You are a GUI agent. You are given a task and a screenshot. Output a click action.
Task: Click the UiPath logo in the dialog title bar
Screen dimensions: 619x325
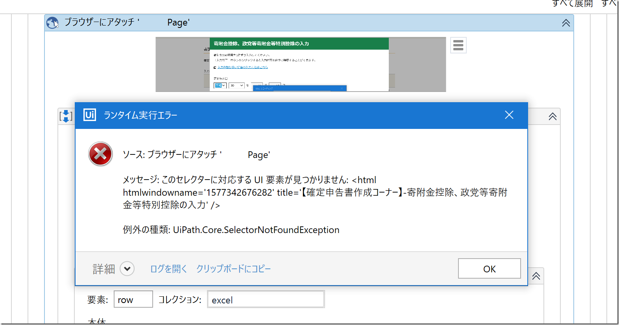click(90, 115)
